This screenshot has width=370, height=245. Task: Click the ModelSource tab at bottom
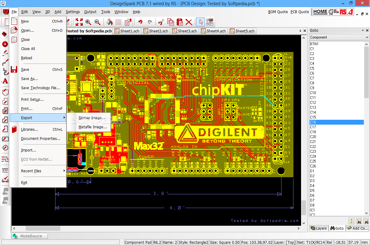30,236
